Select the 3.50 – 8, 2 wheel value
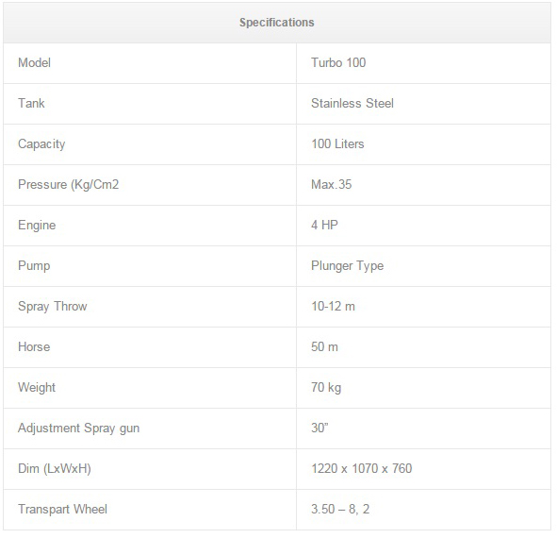The height and width of the screenshot is (538, 557). (x=340, y=509)
